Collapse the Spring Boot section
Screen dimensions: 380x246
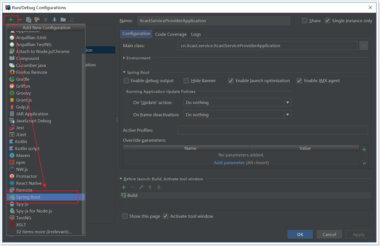pos(124,72)
